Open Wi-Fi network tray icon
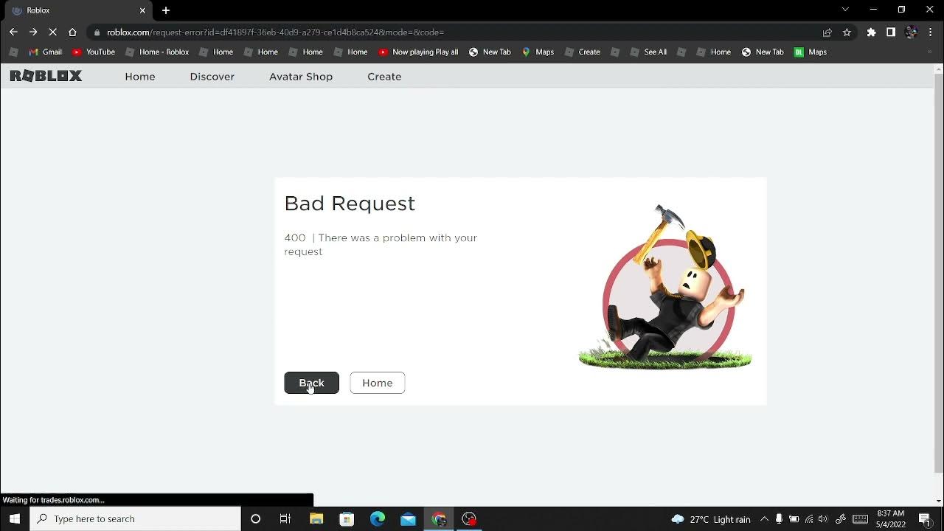The height and width of the screenshot is (531, 944). pos(809,519)
